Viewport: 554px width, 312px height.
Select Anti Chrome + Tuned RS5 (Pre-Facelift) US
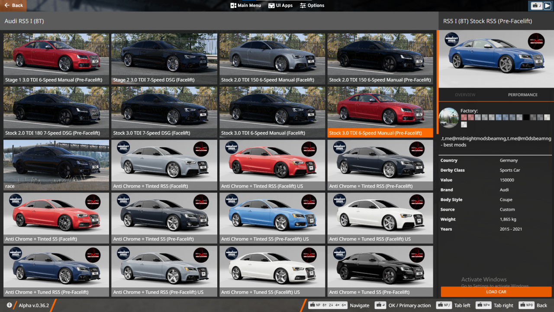(x=164, y=271)
